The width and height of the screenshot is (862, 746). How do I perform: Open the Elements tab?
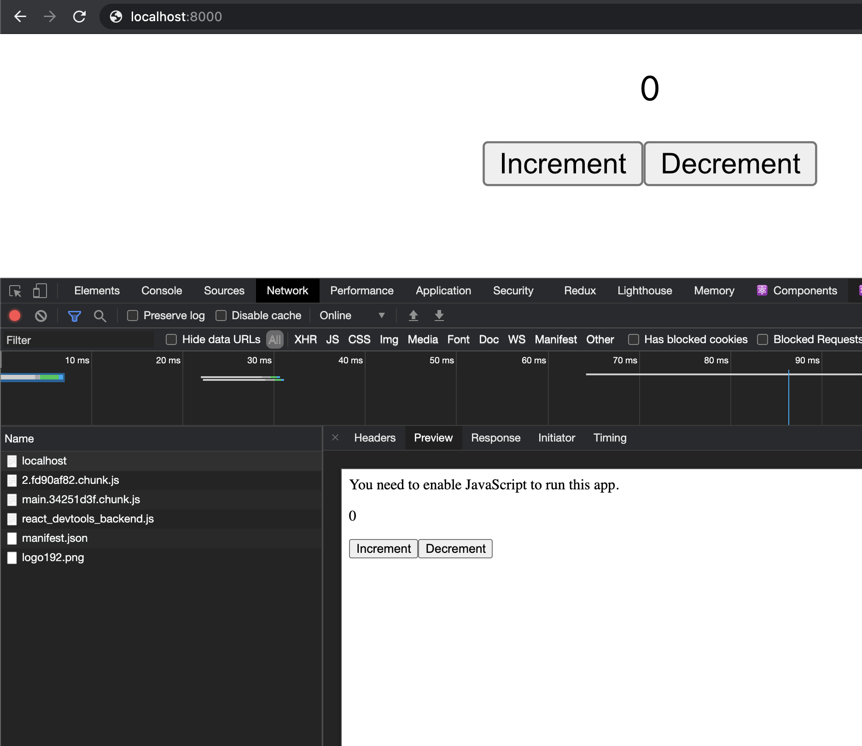tap(97, 291)
